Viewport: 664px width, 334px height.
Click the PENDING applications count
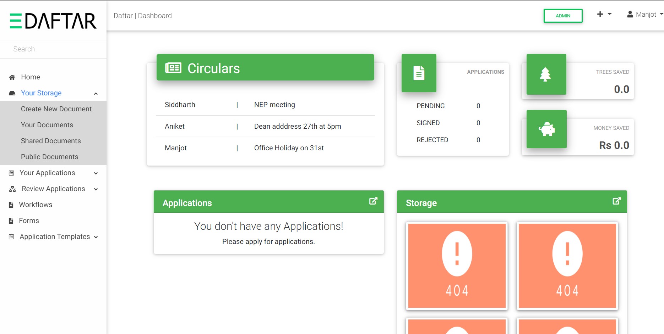478,106
